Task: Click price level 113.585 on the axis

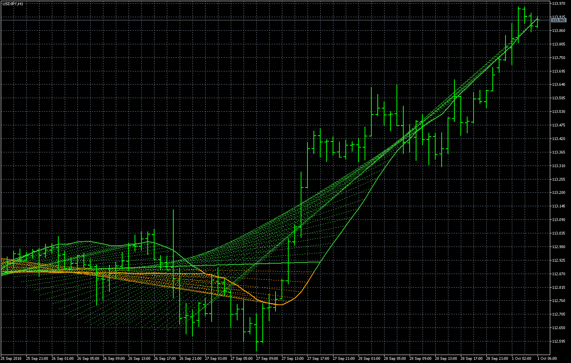Action: 559,98
